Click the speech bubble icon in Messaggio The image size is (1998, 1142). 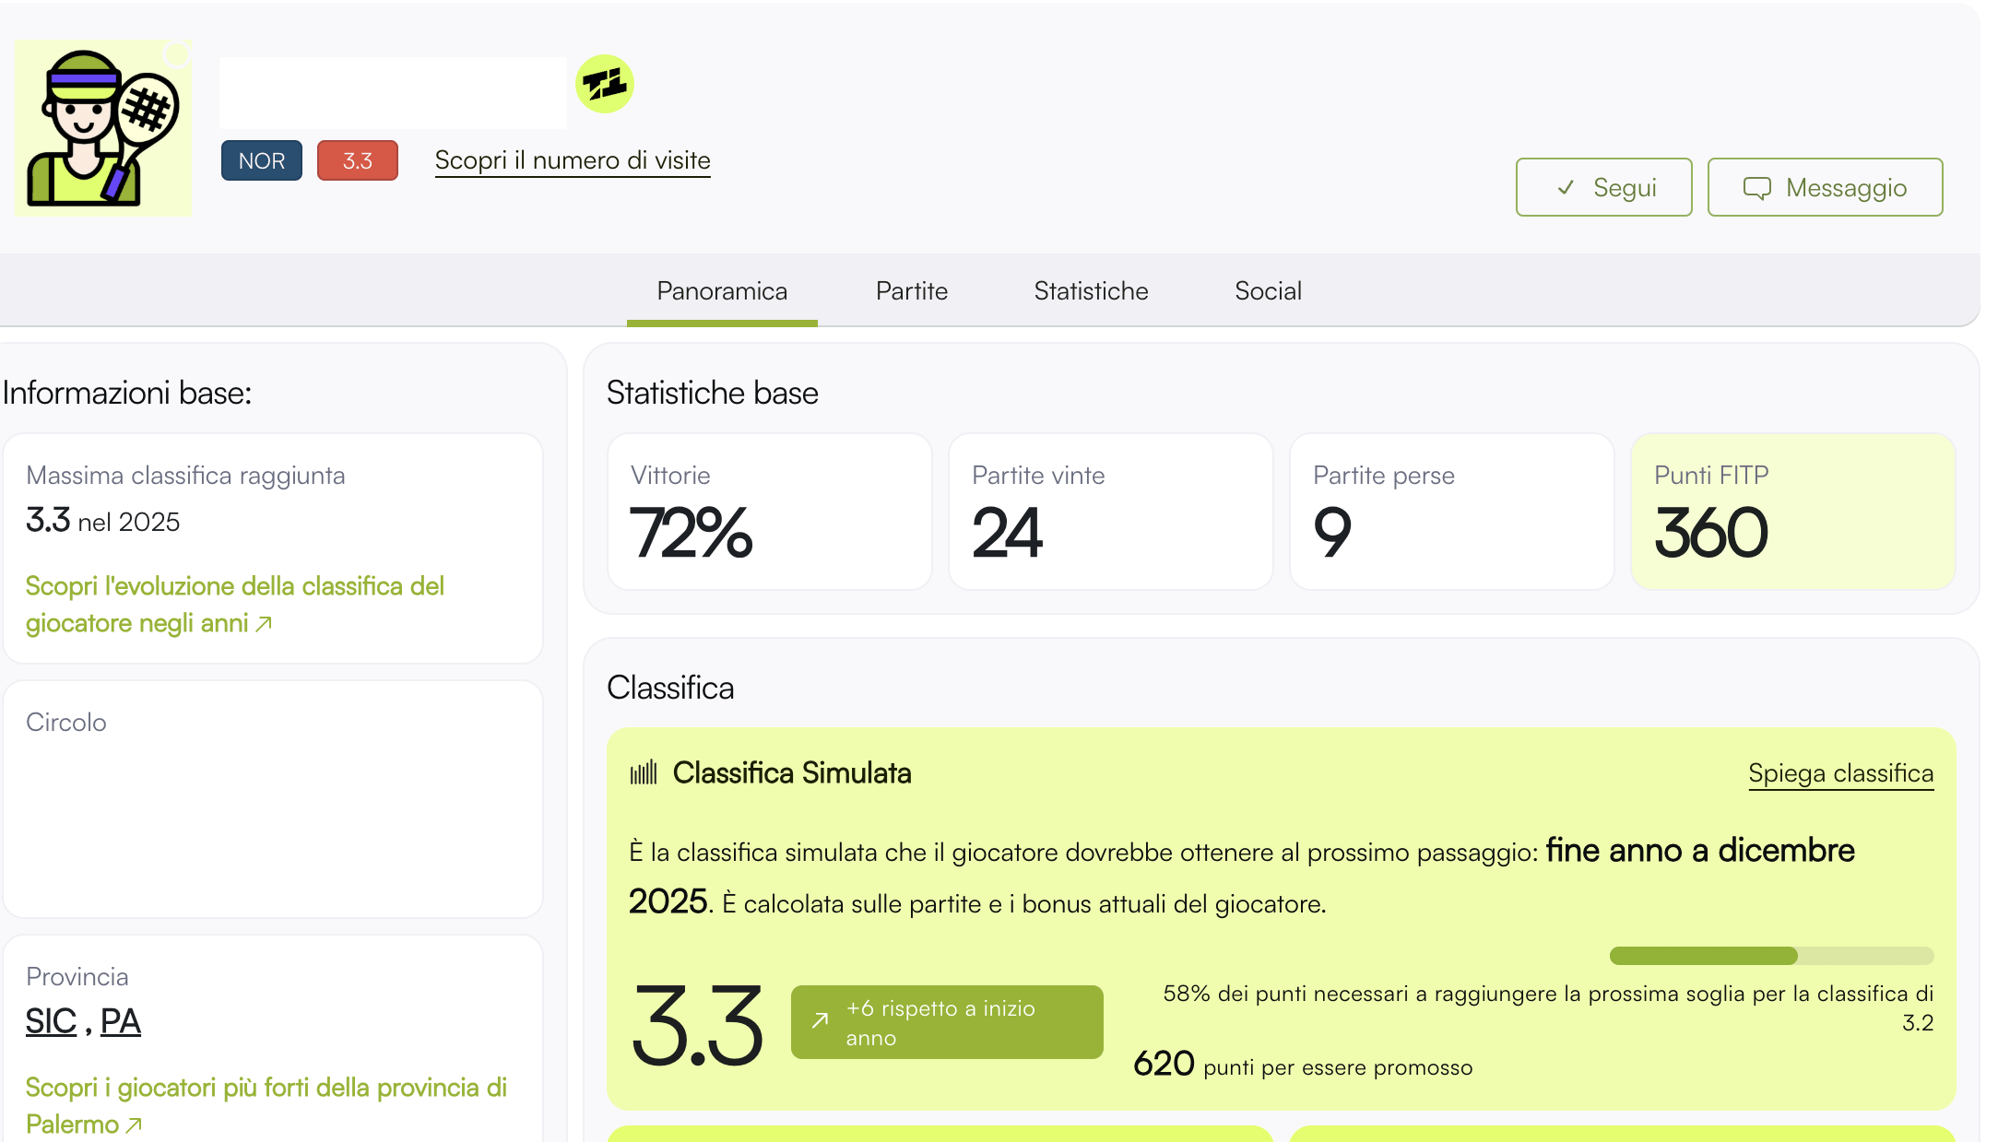click(x=1756, y=188)
